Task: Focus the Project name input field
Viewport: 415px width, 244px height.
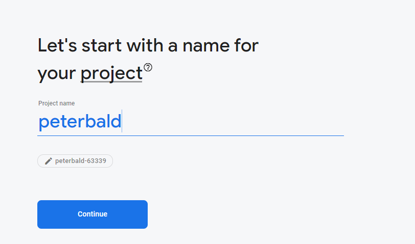Action: [191, 122]
